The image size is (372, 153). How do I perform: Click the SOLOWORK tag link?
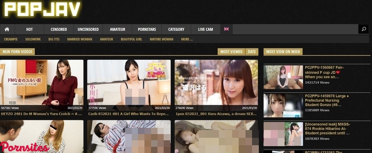[x=33, y=39]
